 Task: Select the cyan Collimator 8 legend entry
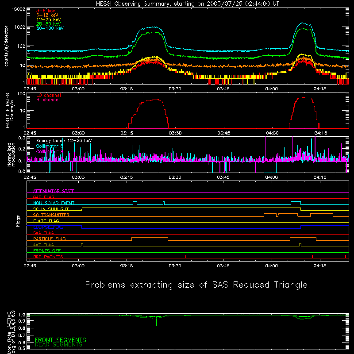tap(50, 146)
